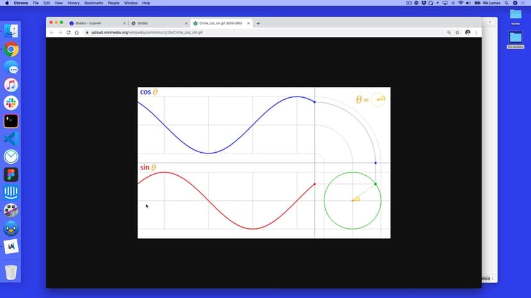Screen dimensions: 531x298
Task: Click the URL address bar
Action: (264, 33)
